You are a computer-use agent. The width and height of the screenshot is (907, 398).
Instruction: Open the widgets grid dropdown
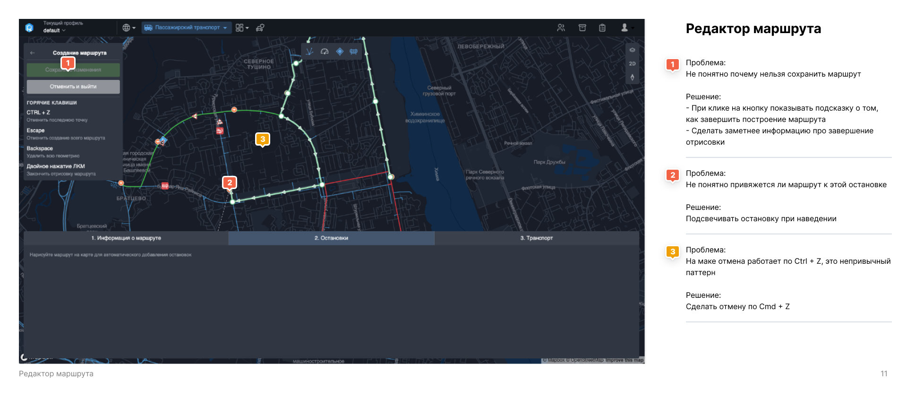tap(242, 28)
